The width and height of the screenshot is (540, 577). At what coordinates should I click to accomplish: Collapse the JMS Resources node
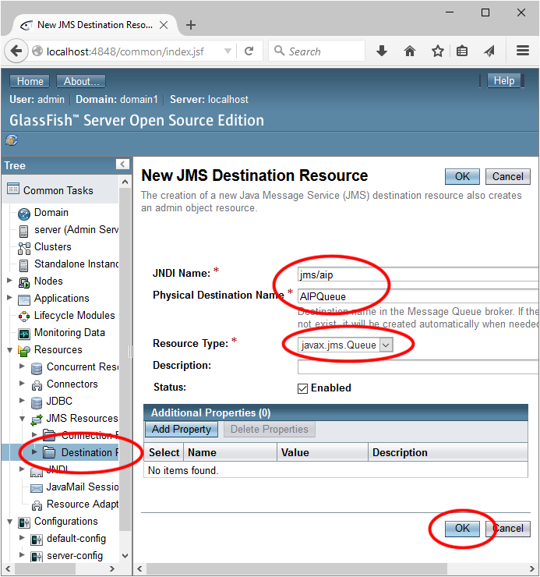[23, 419]
